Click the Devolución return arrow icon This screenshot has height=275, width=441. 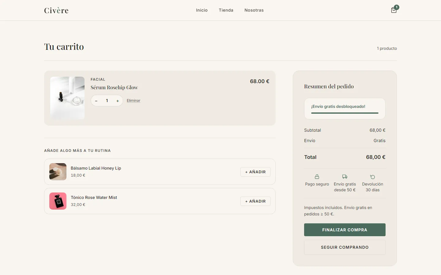[372, 177]
